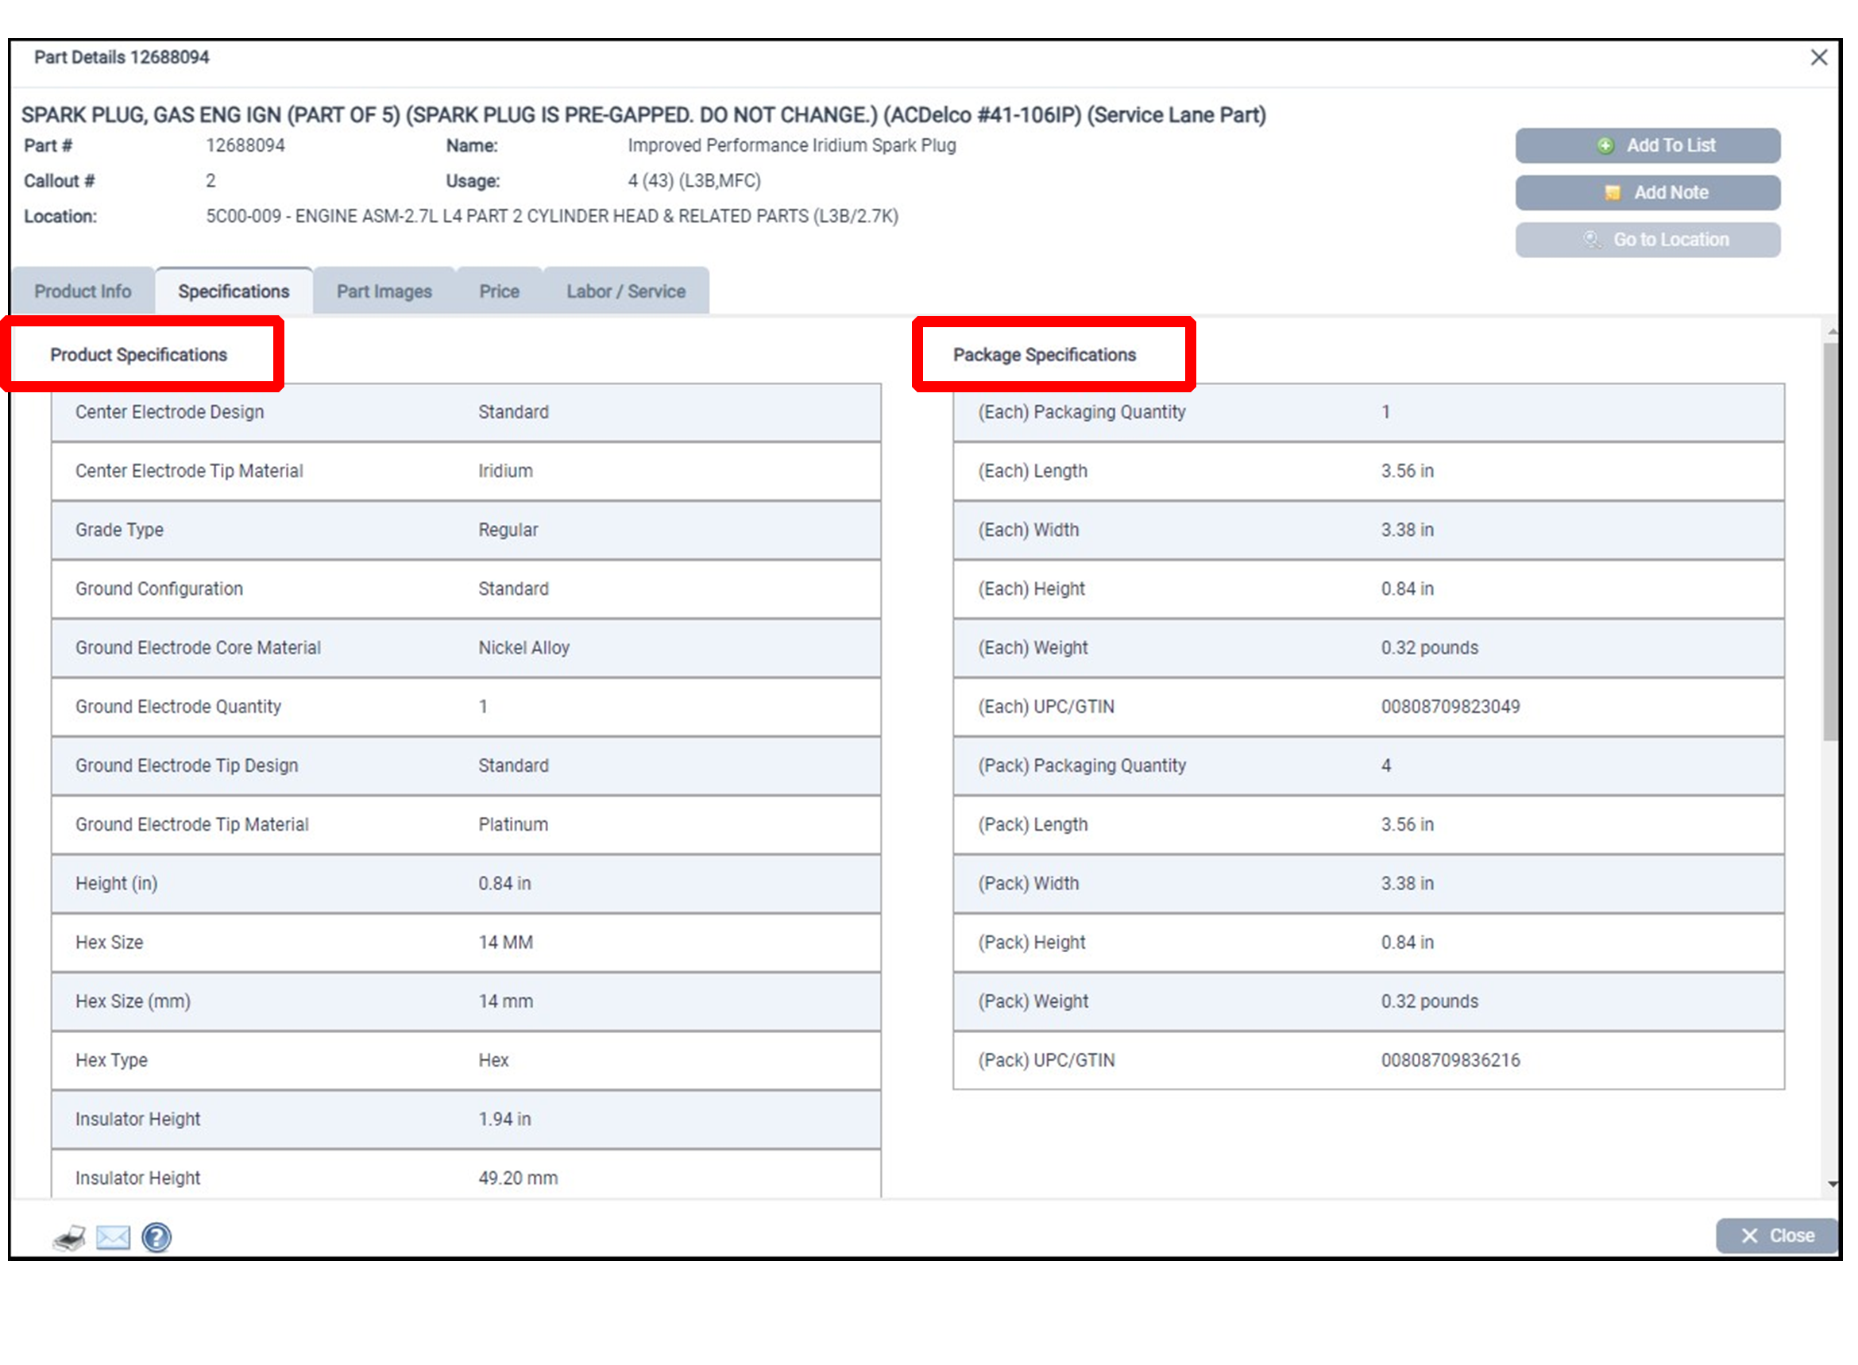Viewport: 1858px width, 1365px height.
Task: Click the green plus Add To List icon
Action: pyautogui.click(x=1605, y=145)
